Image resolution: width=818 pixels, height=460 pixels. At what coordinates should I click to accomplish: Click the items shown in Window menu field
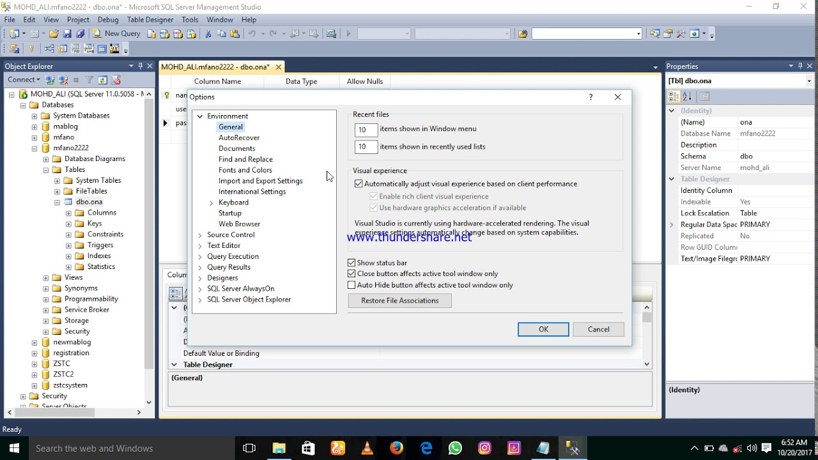pyautogui.click(x=366, y=130)
